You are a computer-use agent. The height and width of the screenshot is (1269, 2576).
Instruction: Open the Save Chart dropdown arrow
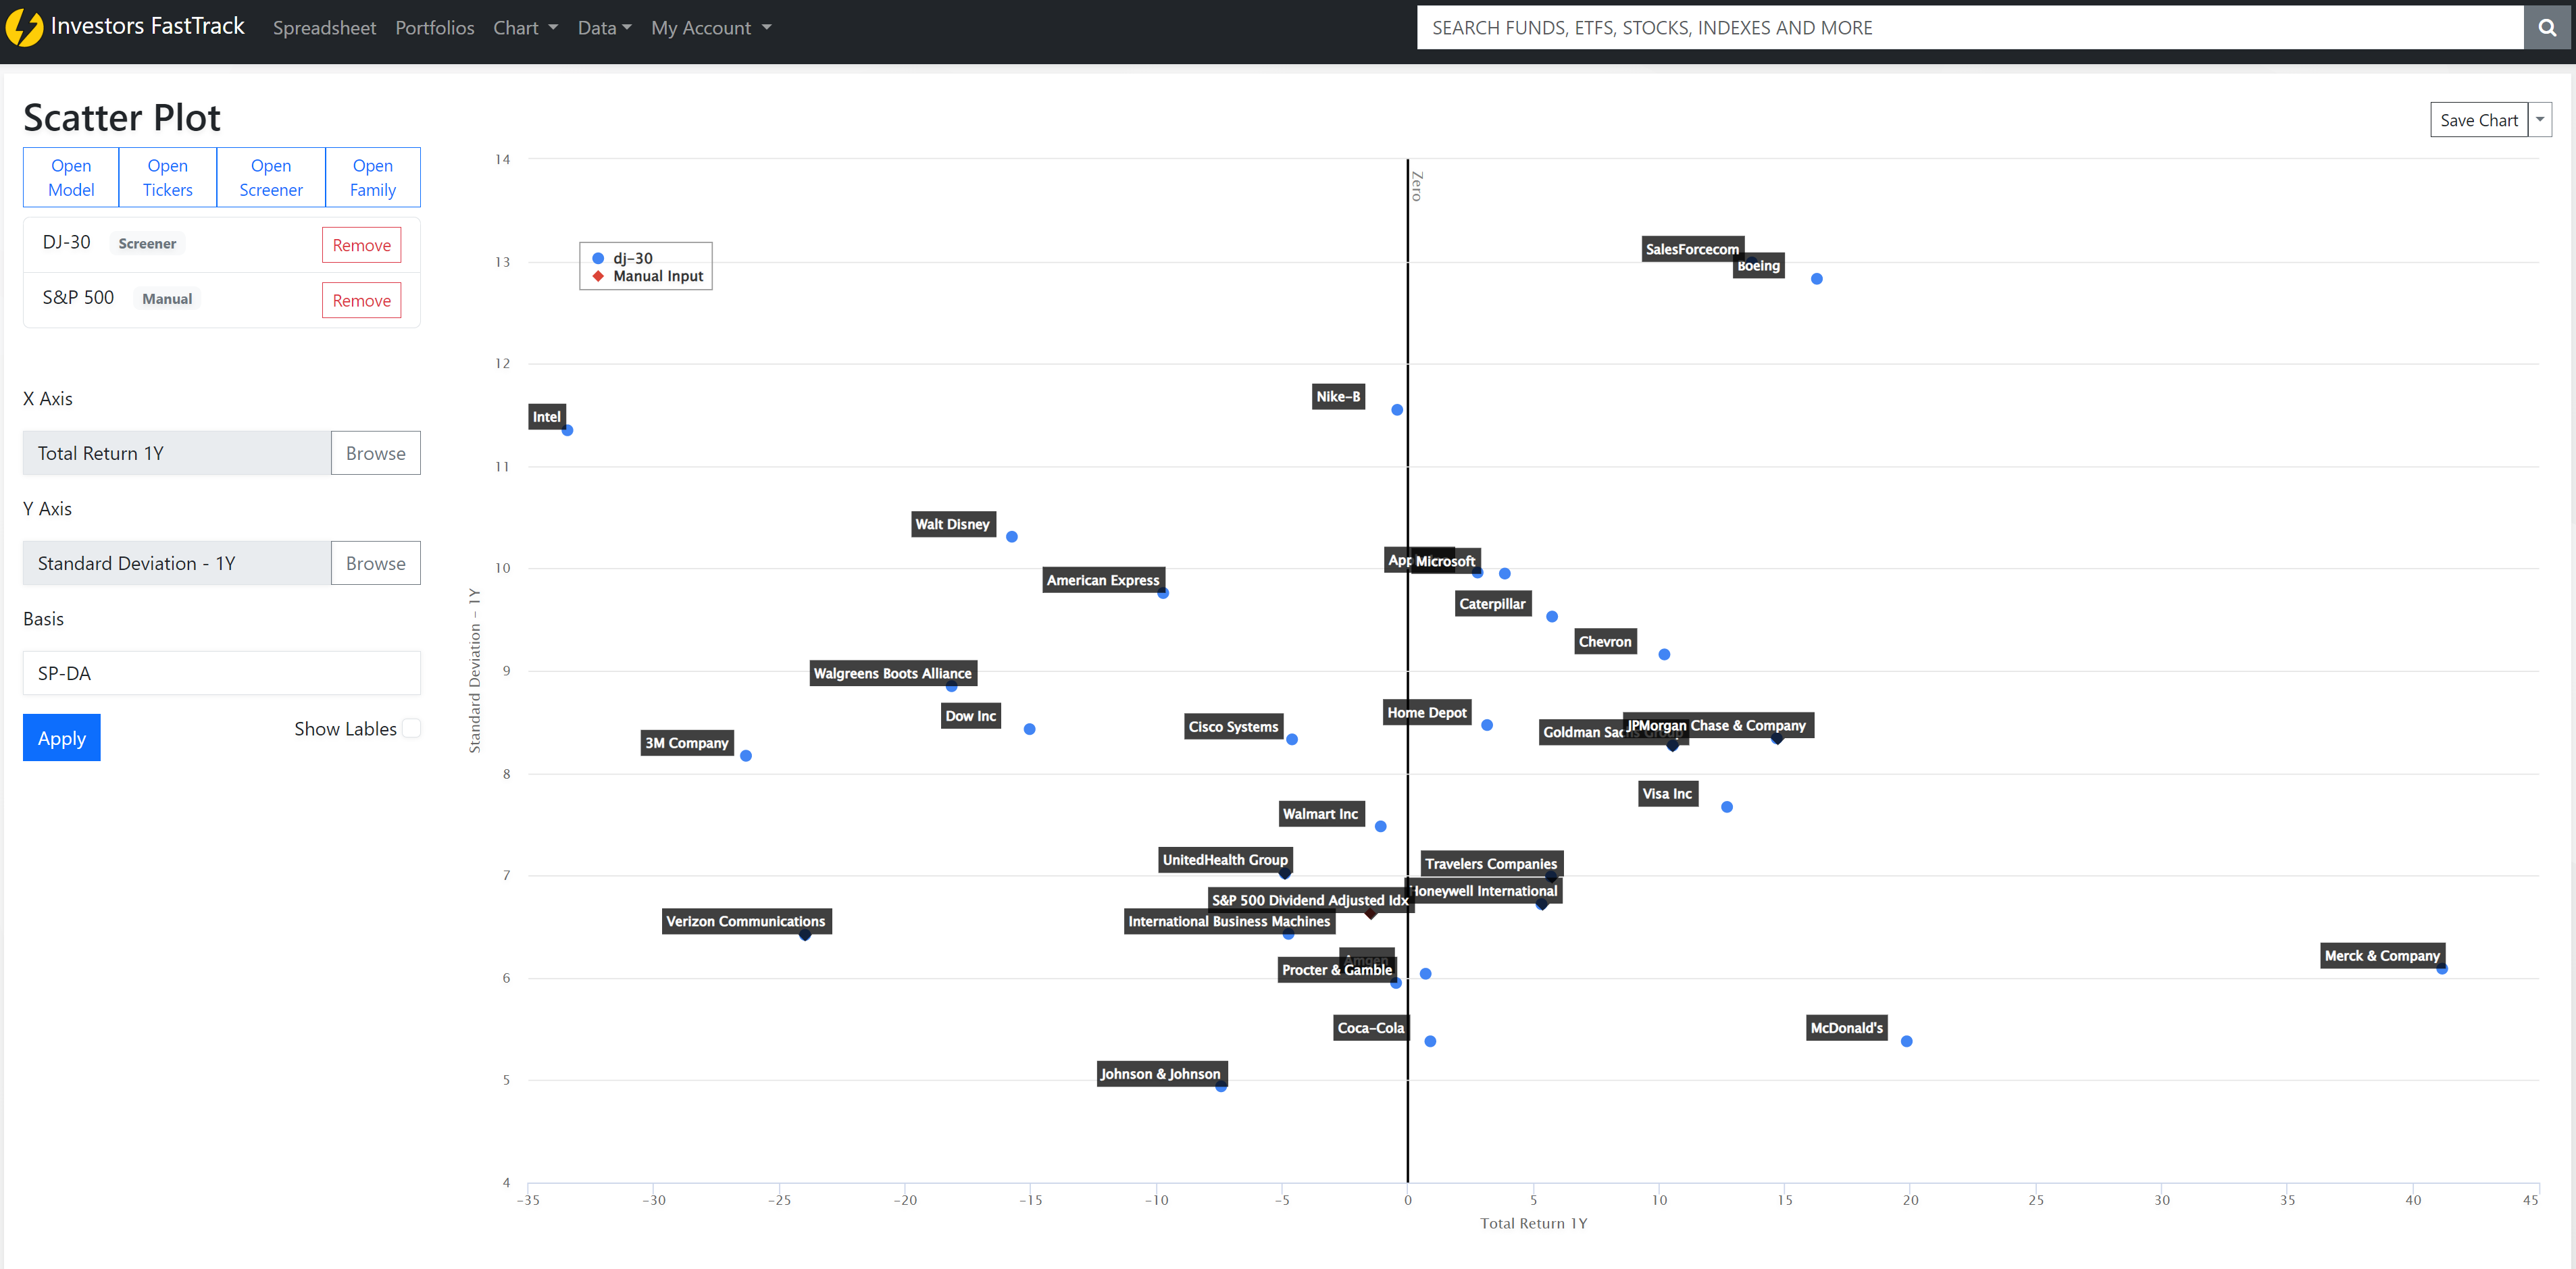(2540, 120)
